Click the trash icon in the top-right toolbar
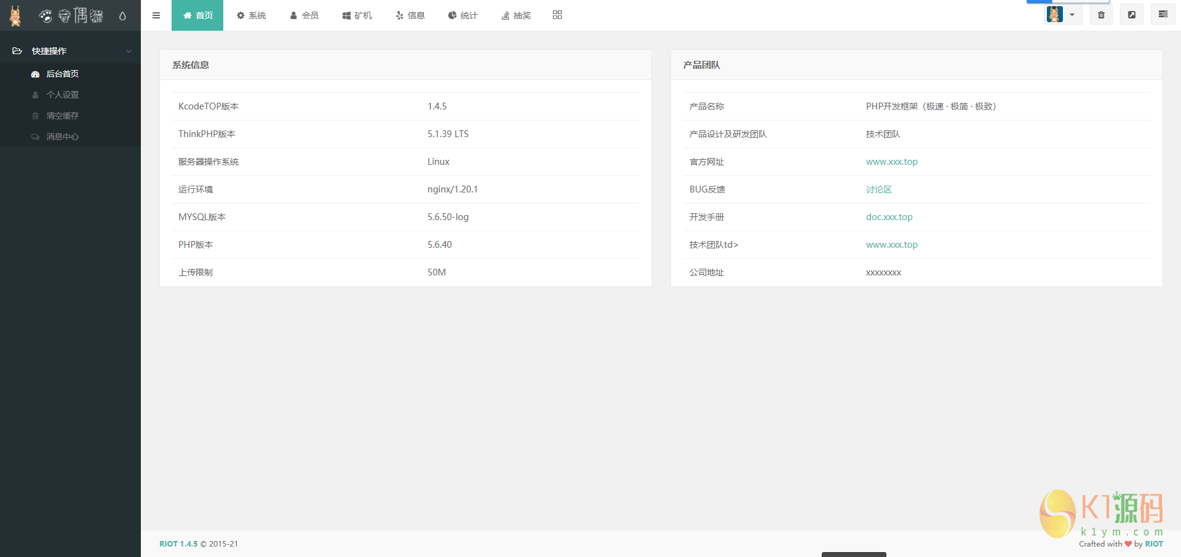This screenshot has height=557, width=1181. [x=1101, y=15]
